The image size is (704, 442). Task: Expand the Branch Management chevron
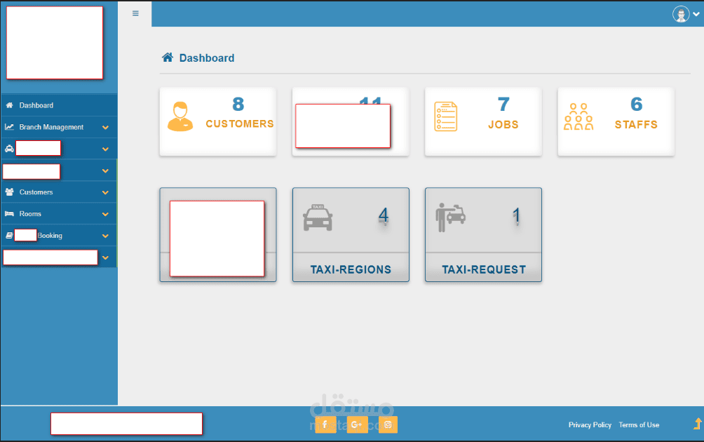coord(105,128)
